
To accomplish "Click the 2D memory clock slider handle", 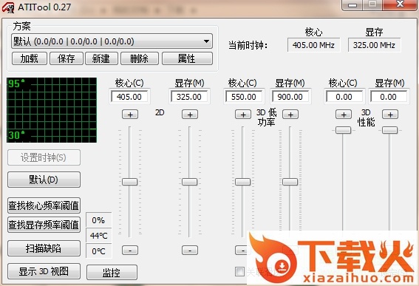I will click(189, 182).
